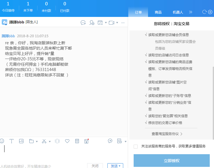Select the 今日接待 counter
This screenshot has height=168, width=214.
[x=8, y=7]
